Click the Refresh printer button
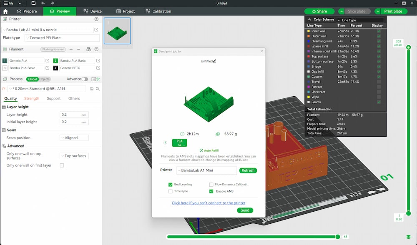This screenshot has width=417, height=245. click(248, 170)
